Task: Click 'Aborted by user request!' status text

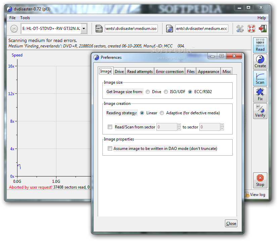Action: tap(31, 187)
